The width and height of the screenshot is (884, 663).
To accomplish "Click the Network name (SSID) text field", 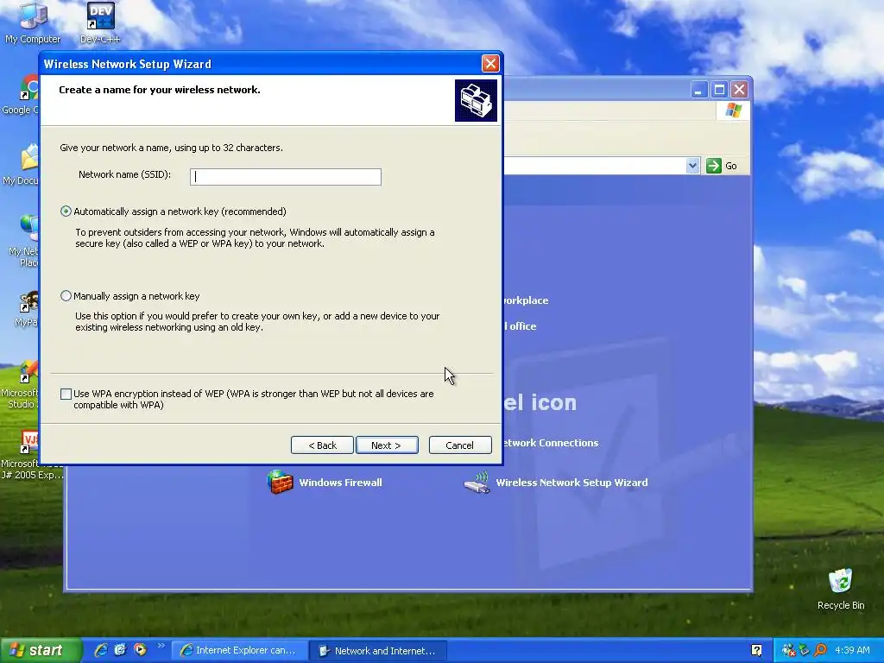I will coord(285,177).
